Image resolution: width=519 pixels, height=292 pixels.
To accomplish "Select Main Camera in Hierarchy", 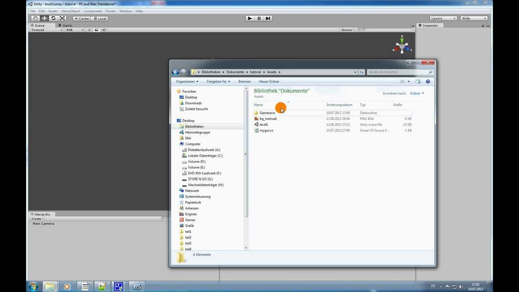I will (43, 223).
